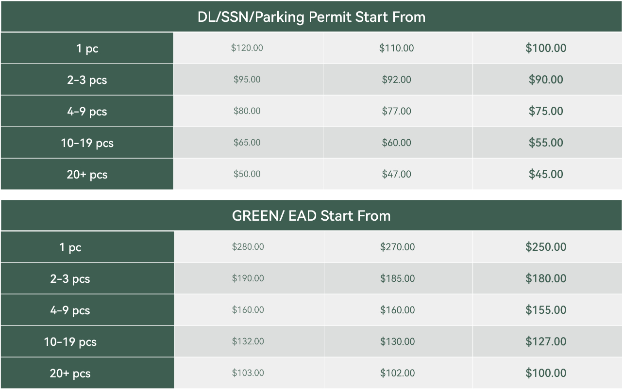Click the GREEN/ EAD Start From header
The width and height of the screenshot is (623, 389).
(311, 216)
